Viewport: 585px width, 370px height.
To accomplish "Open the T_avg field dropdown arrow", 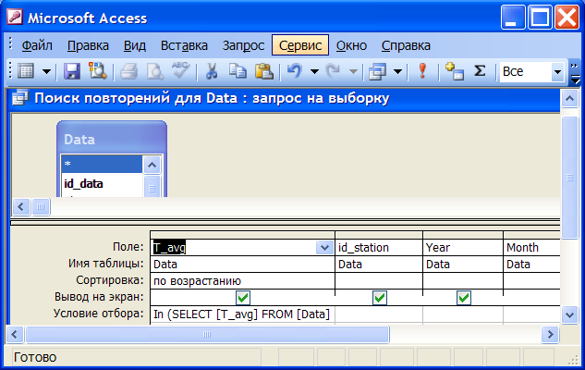I will click(324, 247).
